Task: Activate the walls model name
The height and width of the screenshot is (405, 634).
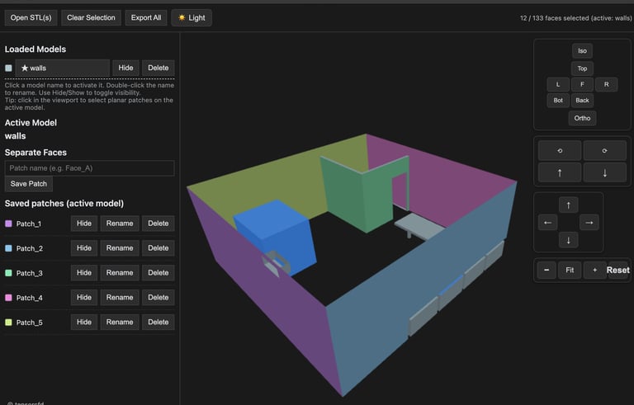Action: pyautogui.click(x=62, y=68)
